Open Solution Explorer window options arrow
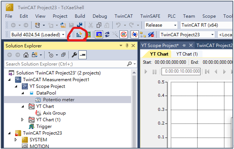This screenshot has height=149, width=234. [x=121, y=46]
